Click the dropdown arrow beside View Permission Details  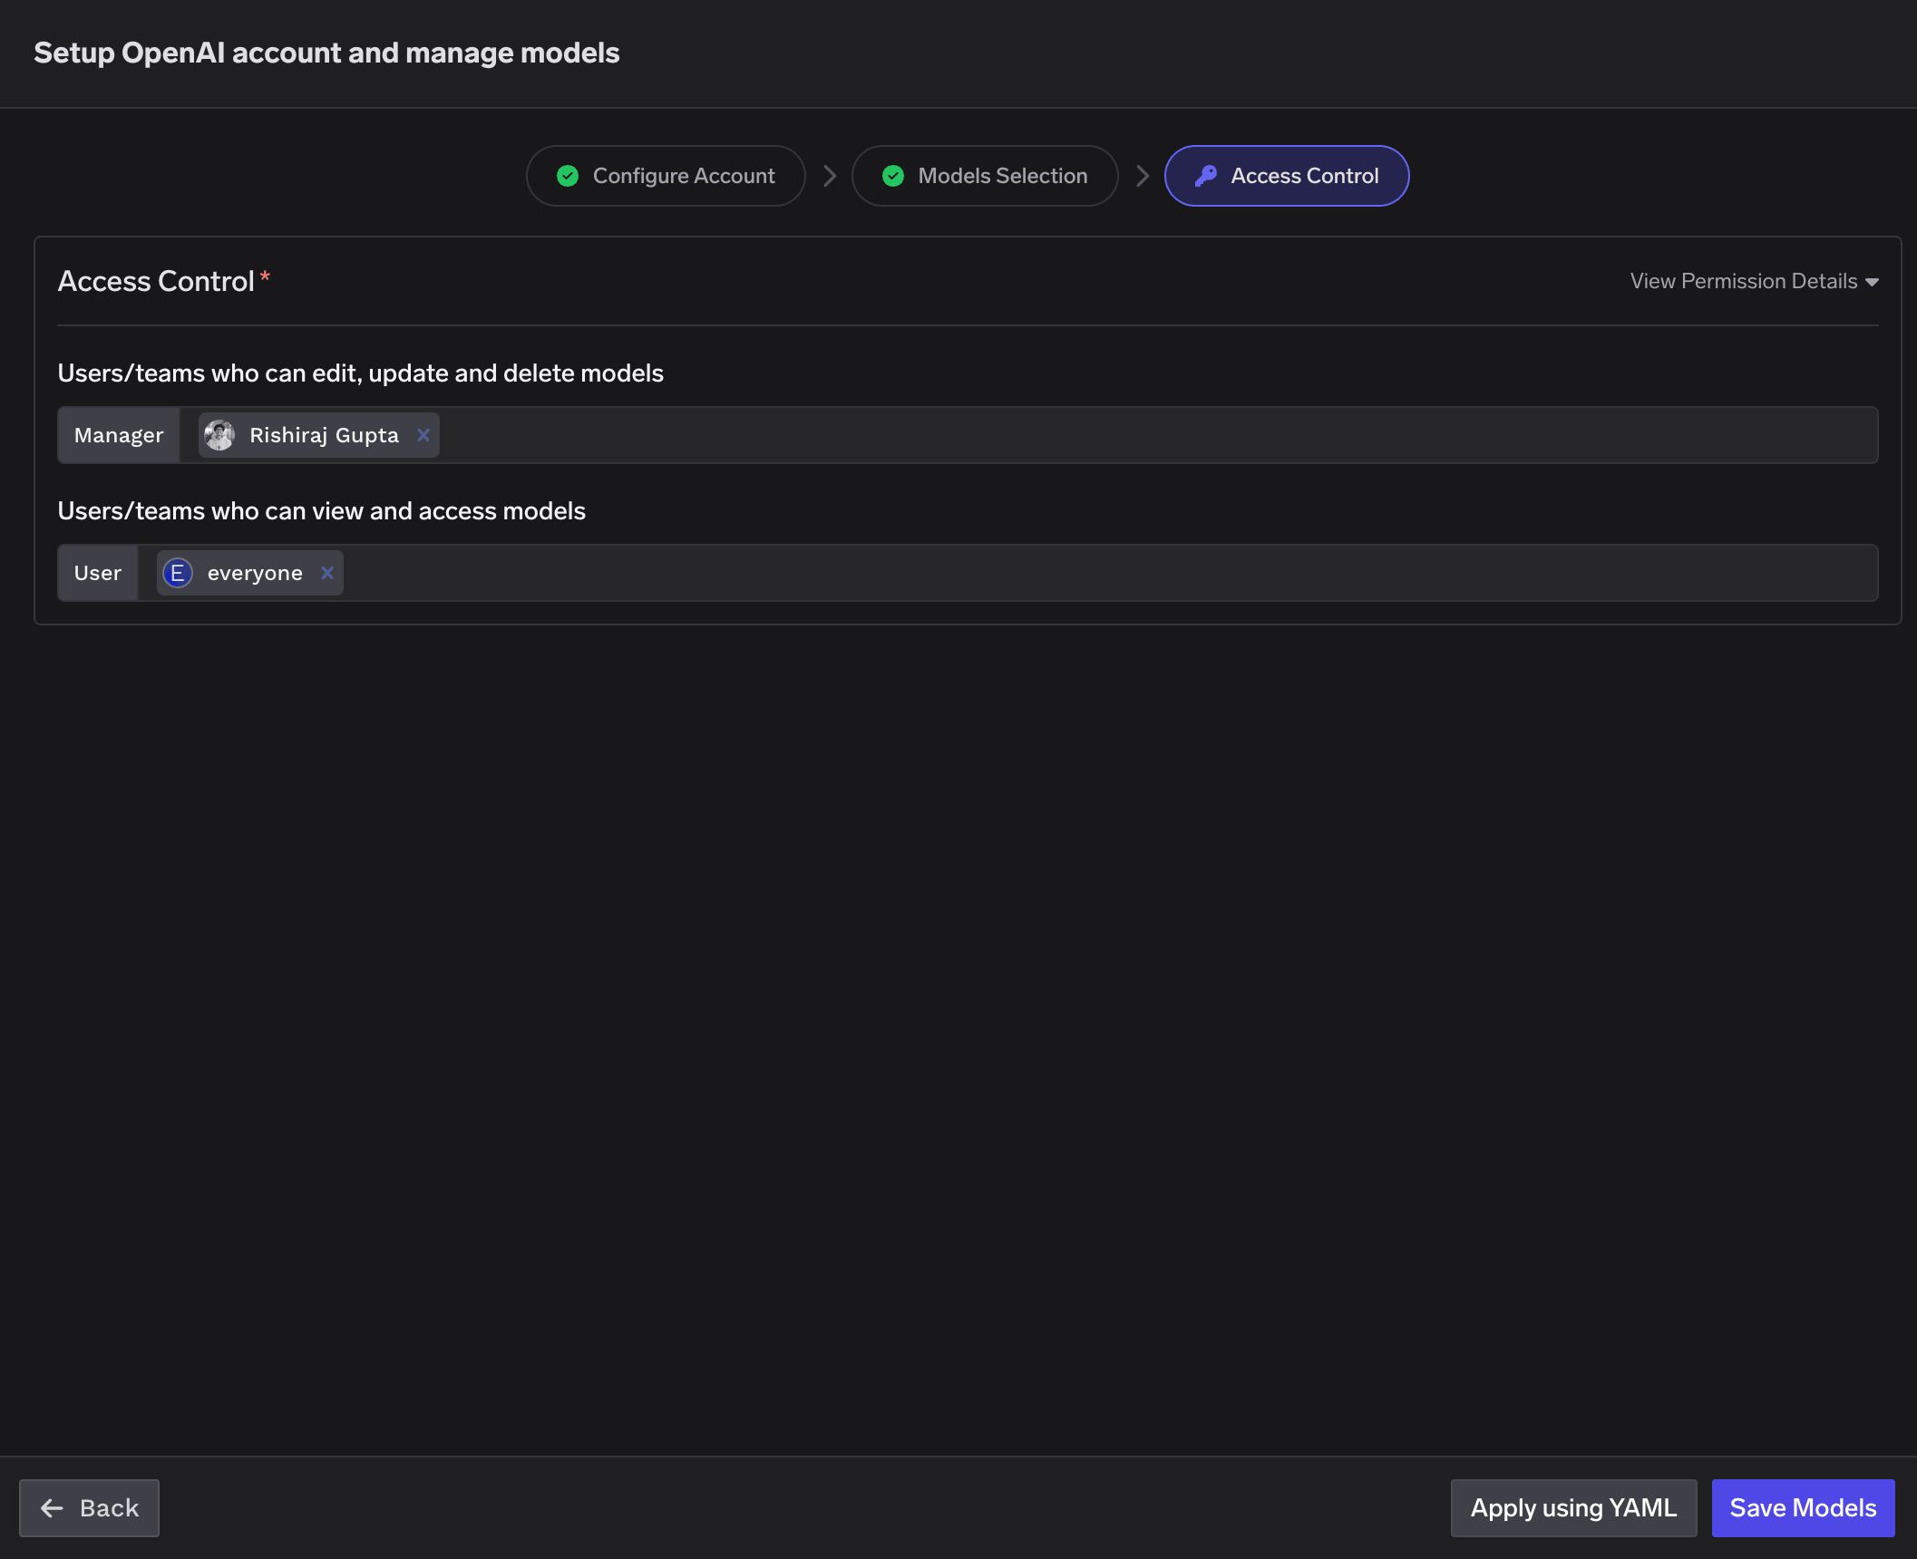[x=1872, y=282]
